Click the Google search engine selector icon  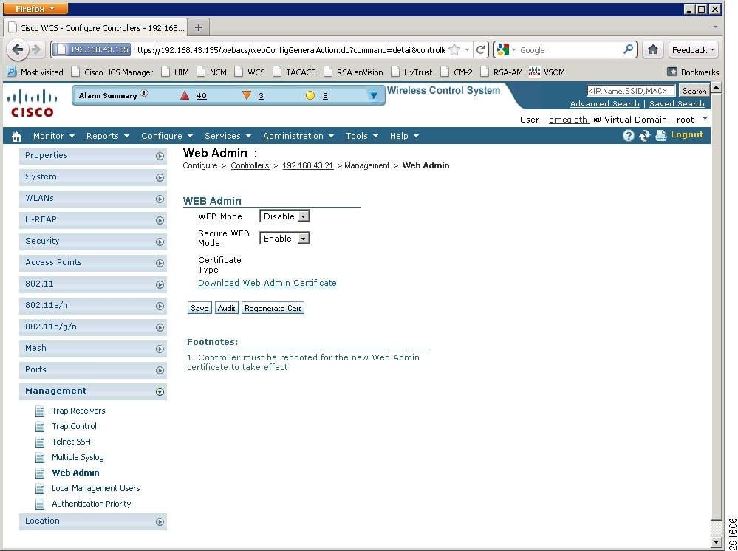(x=506, y=49)
